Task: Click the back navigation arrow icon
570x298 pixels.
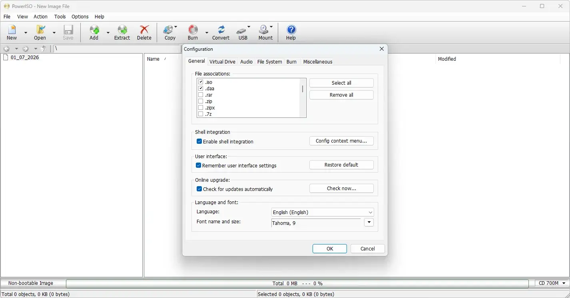Action: click(x=6, y=49)
